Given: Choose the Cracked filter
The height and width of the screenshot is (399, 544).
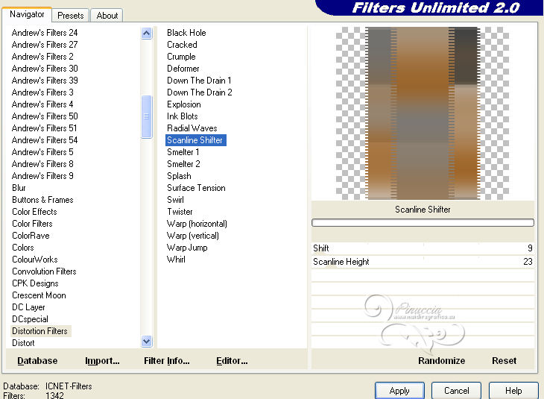Looking at the screenshot, I should coord(182,45).
